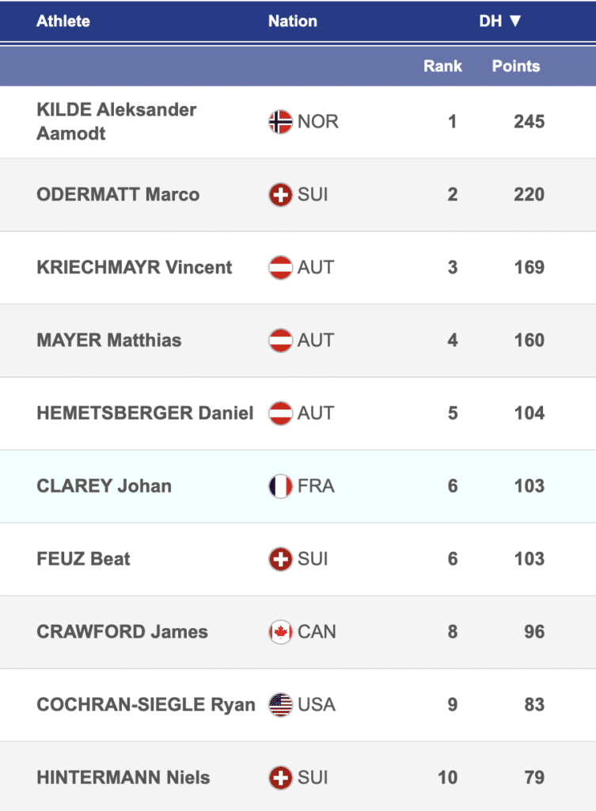The image size is (596, 811).
Task: Click the Nation column header
Action: pos(292,21)
